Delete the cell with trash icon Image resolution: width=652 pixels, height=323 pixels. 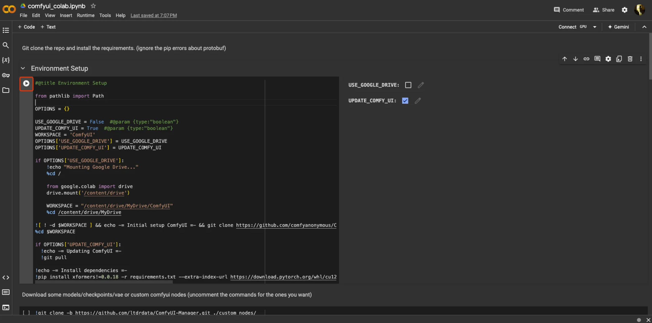click(x=630, y=59)
